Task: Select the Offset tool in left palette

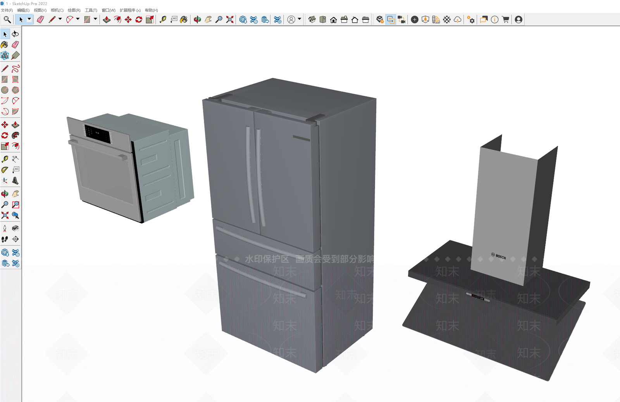Action: [x=15, y=146]
